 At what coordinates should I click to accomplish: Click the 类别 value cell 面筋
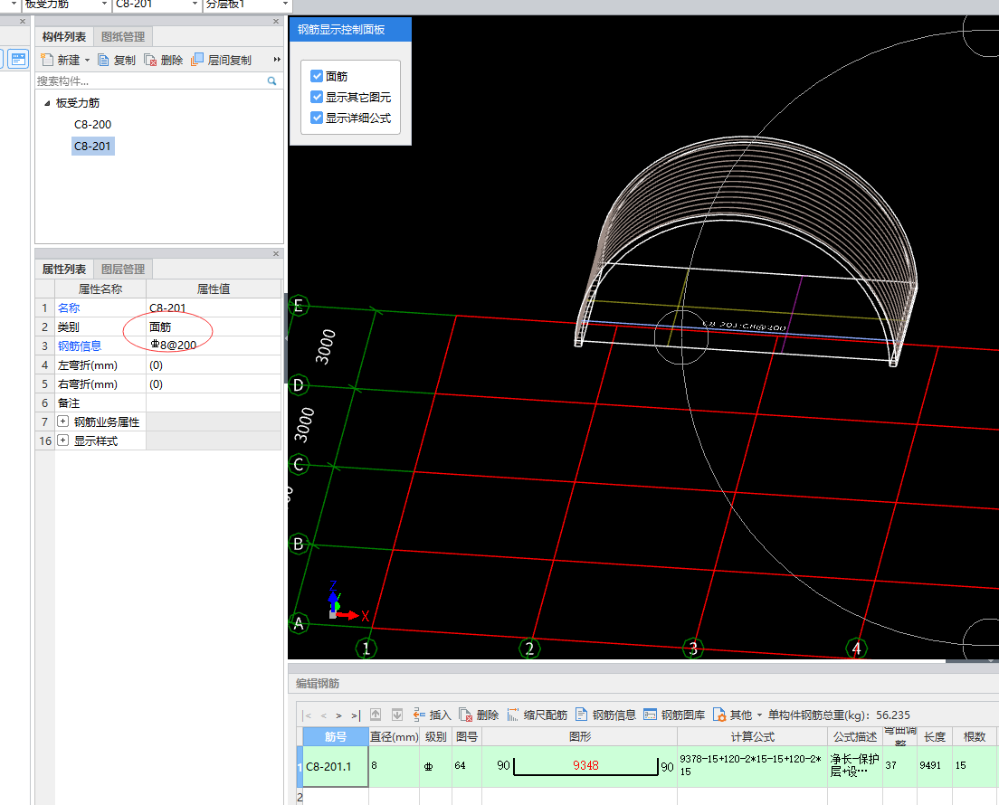(x=214, y=327)
